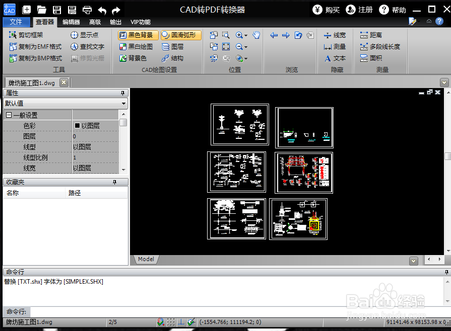The image size is (451, 331).
Task: Select the 距离 distance measurement tool
Action: (371, 35)
